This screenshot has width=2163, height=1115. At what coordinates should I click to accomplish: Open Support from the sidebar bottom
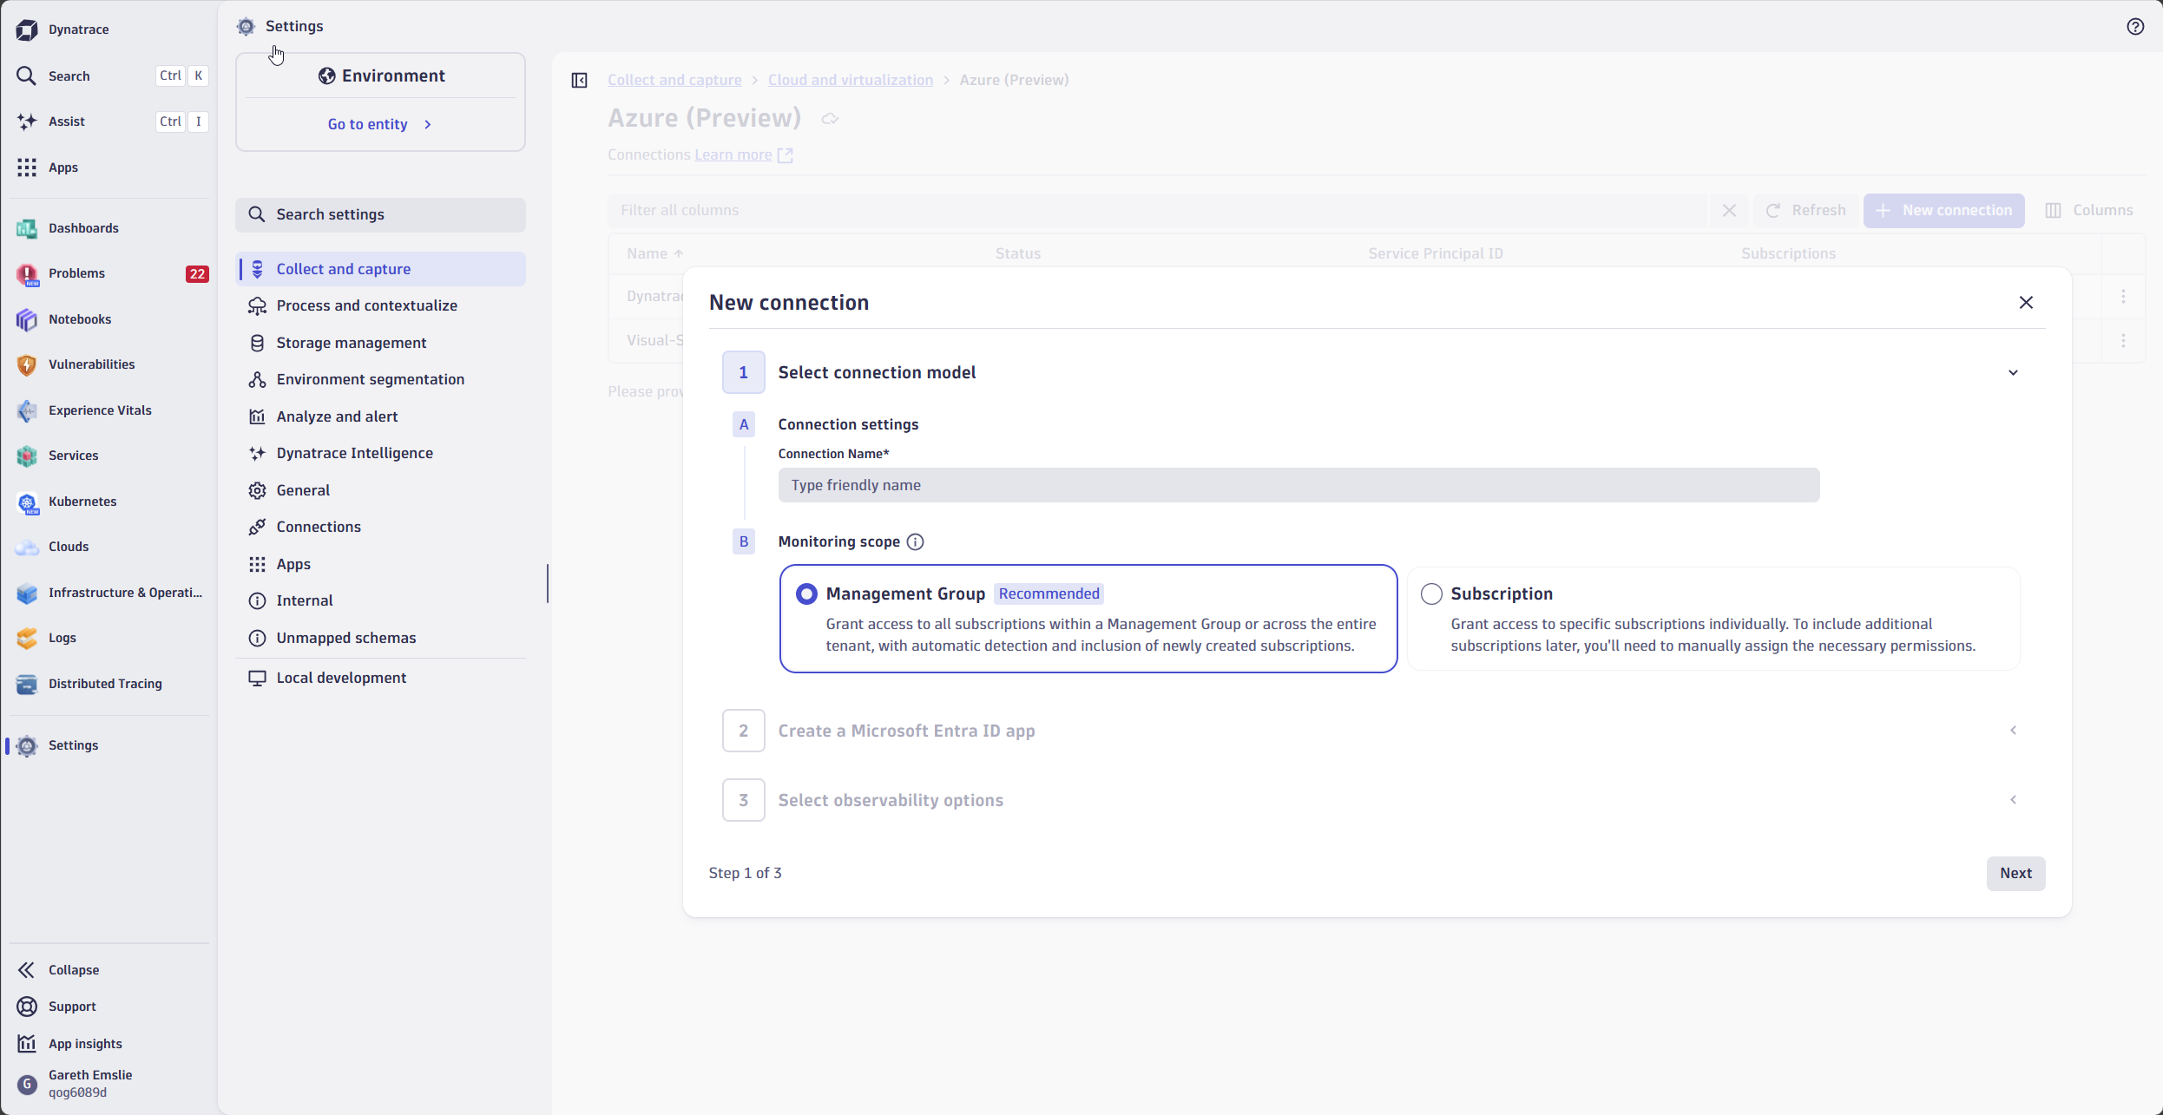tap(111, 1007)
